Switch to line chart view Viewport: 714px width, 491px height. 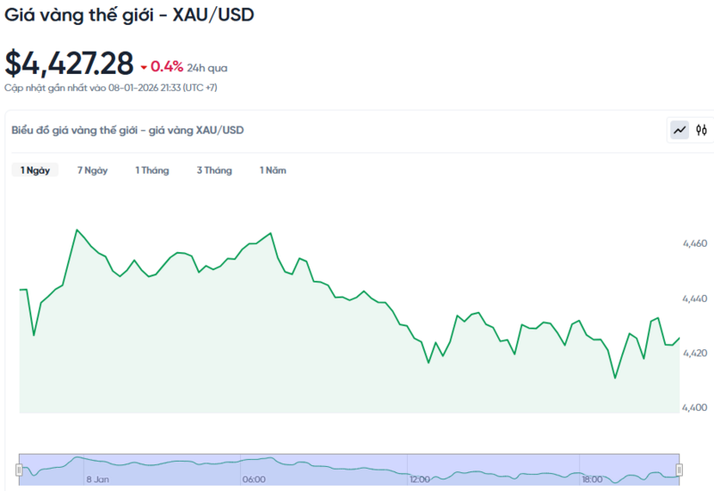(x=680, y=130)
